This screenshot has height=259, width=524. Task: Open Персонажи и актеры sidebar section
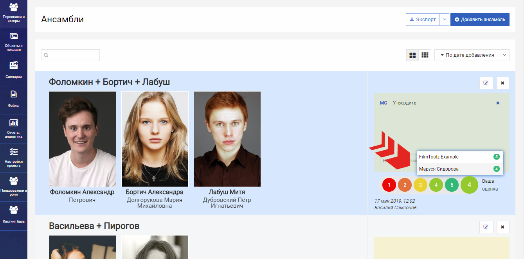point(14,14)
